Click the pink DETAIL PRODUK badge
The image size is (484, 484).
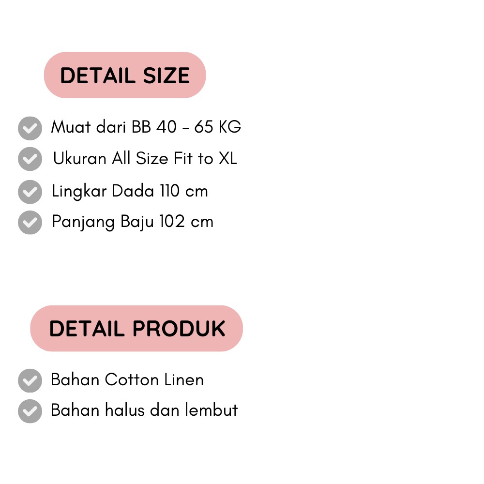tap(136, 329)
